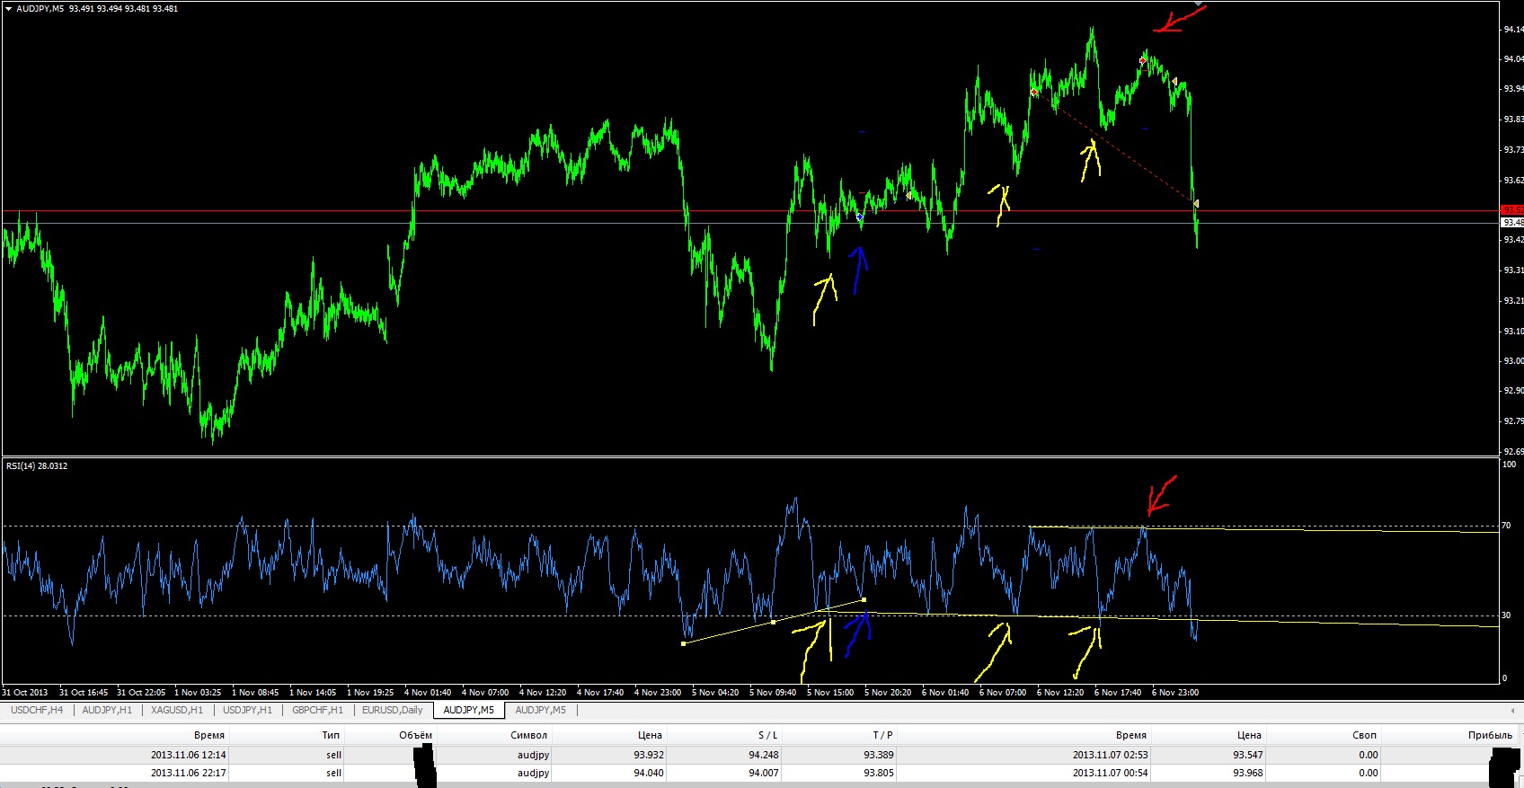Image resolution: width=1524 pixels, height=788 pixels.
Task: Click the 6 Nov 23:00 time axis label
Action: [1175, 693]
